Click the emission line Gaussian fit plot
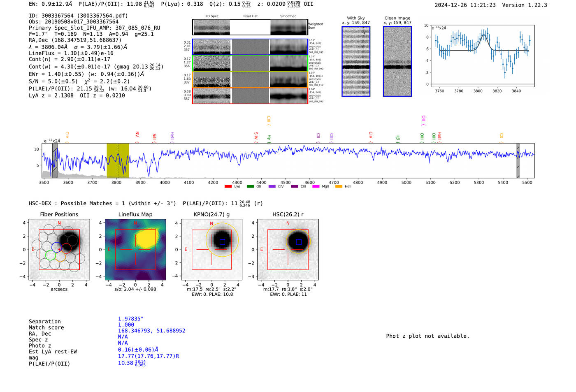The height and width of the screenshot is (392, 576). tap(482, 56)
